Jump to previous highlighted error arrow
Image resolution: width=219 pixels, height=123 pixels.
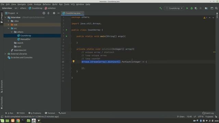pyautogui.click(x=210, y=18)
